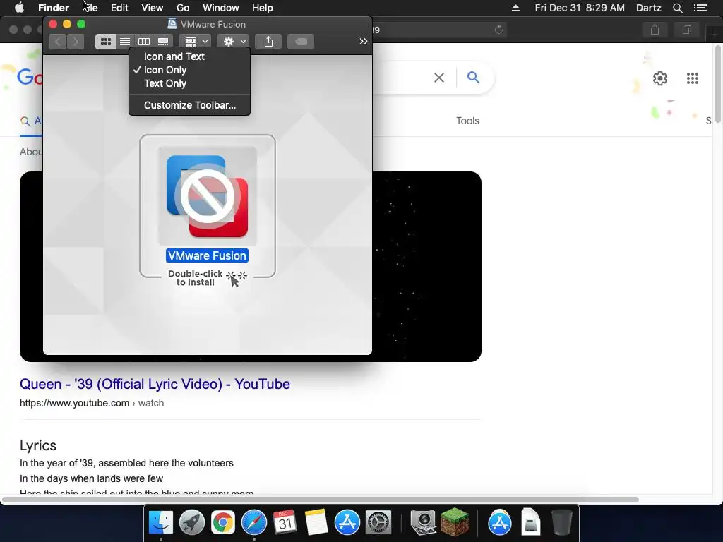
Task: Click the Safari reload button
Action: [498, 30]
